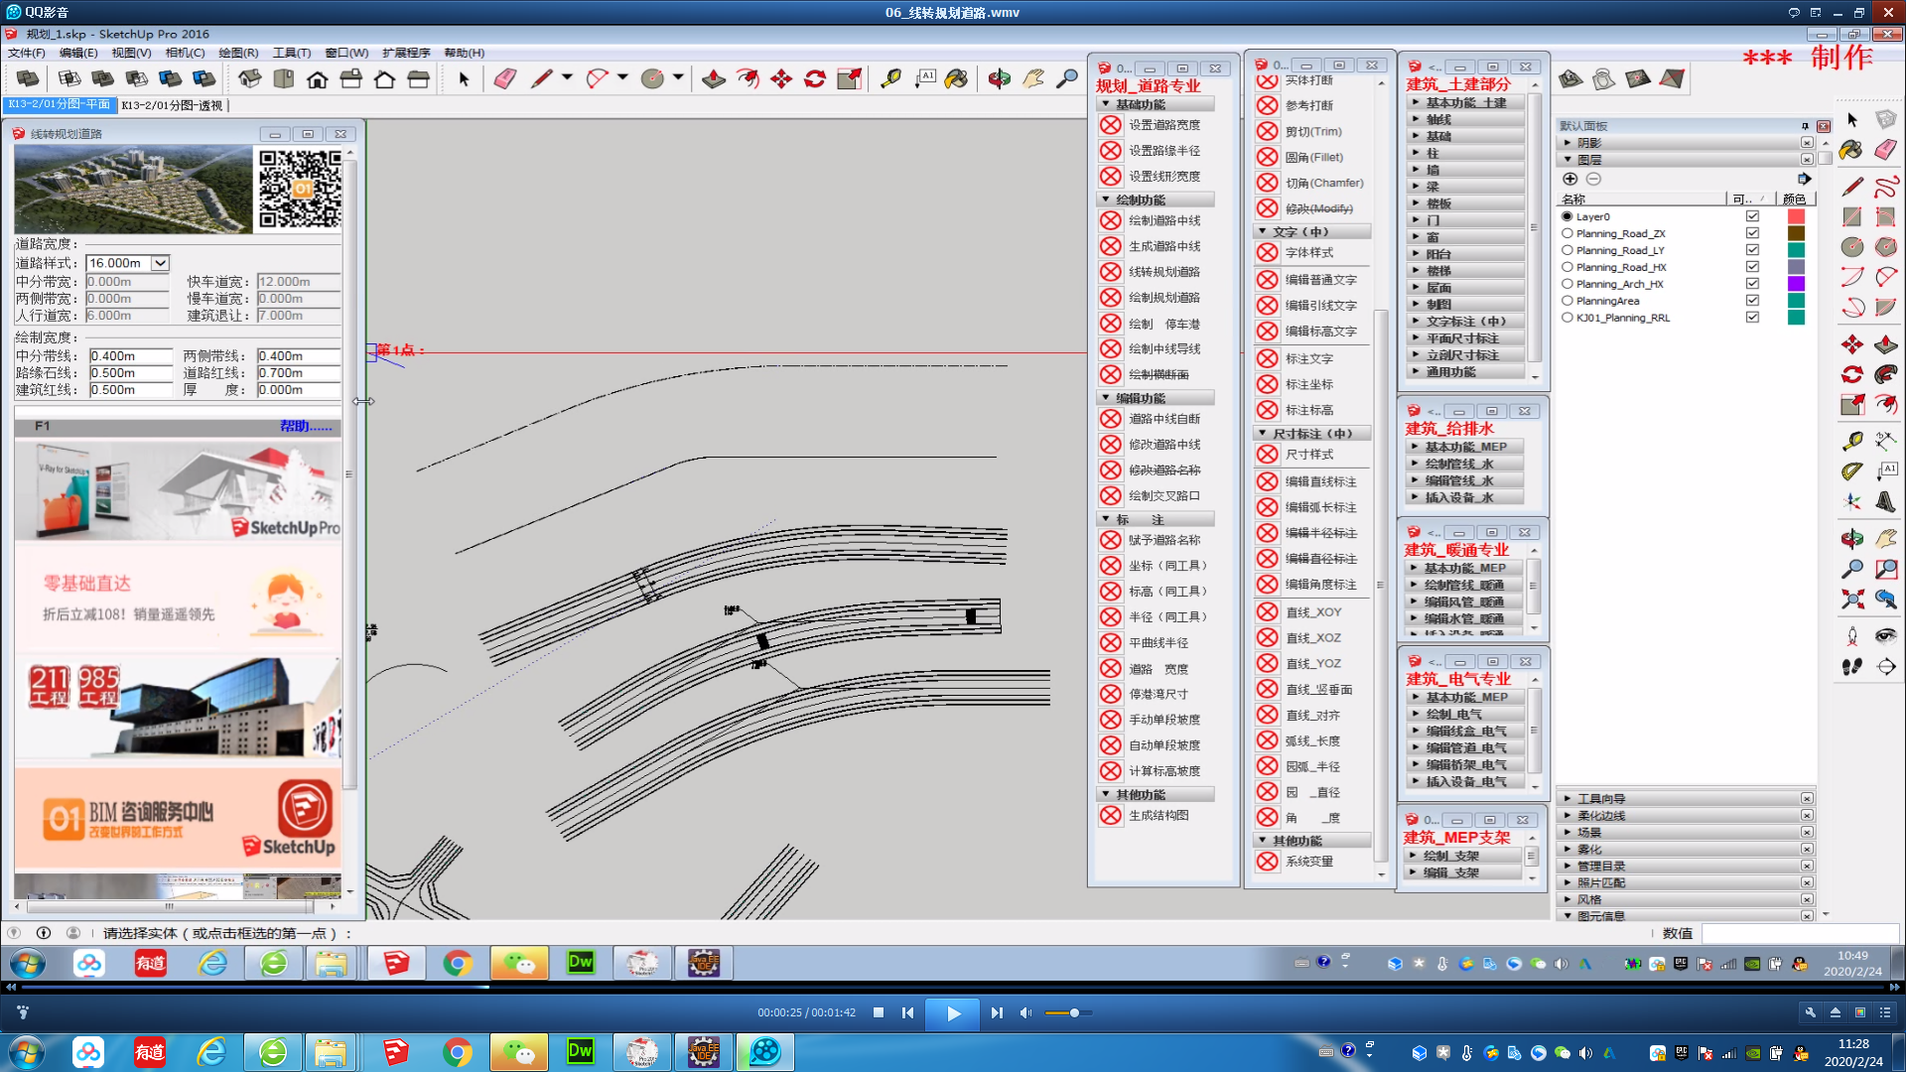Open WeChat from the Windows taskbar

coord(518,1051)
